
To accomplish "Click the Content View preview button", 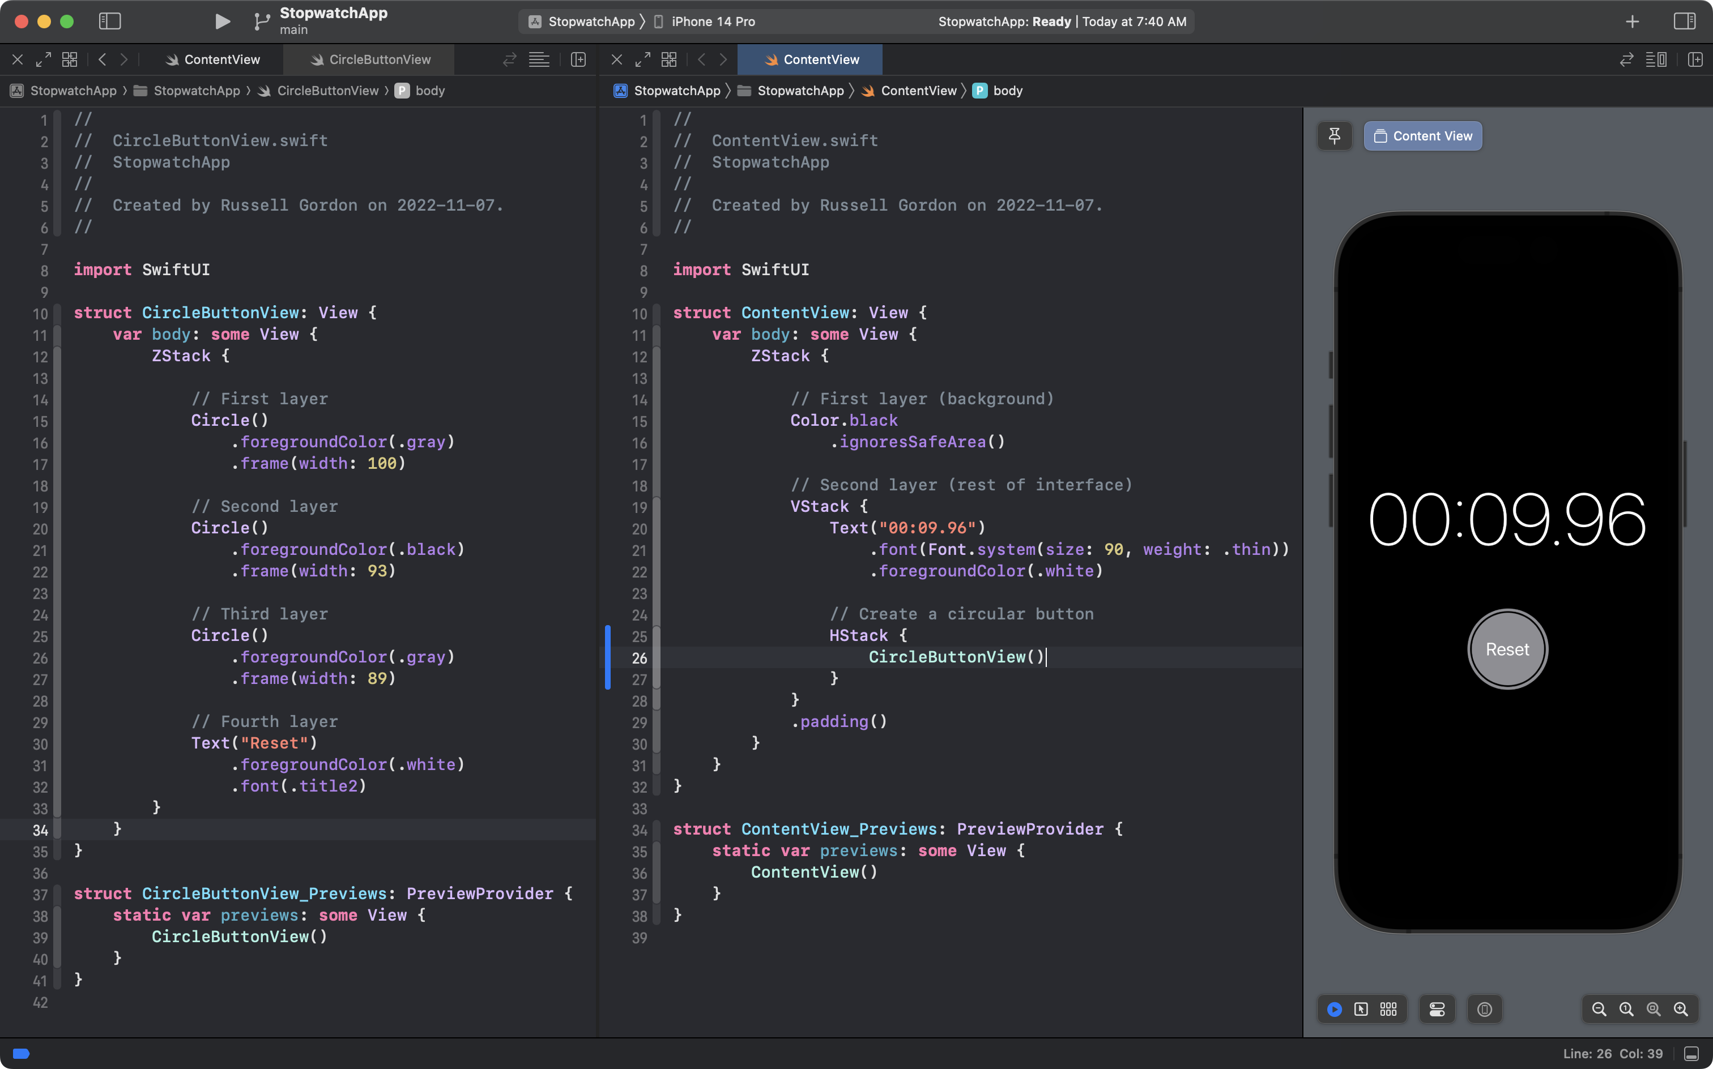I will [x=1422, y=136].
